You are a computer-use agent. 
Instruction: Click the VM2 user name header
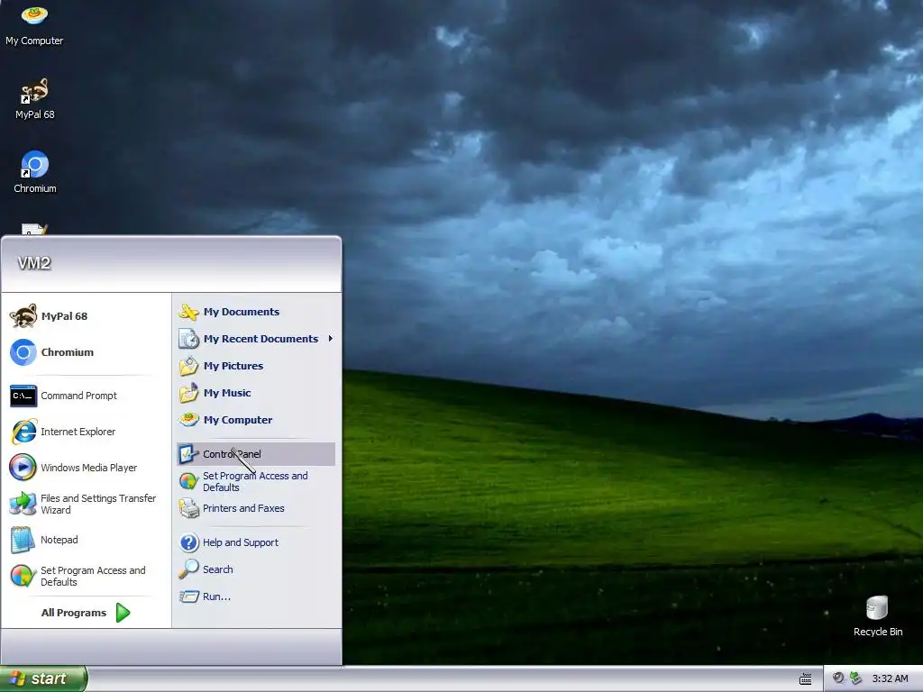tap(34, 263)
